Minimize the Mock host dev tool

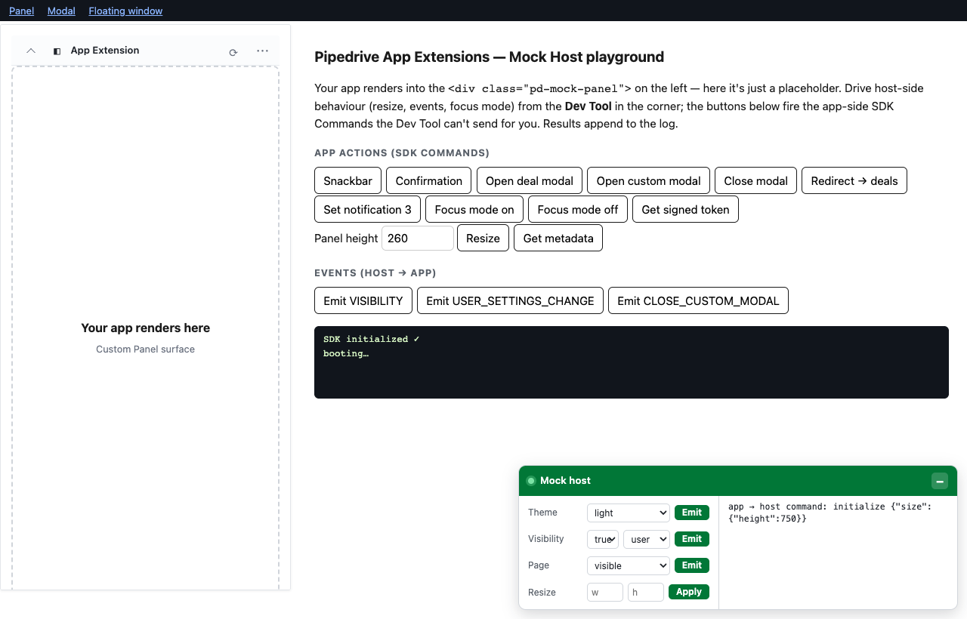[939, 481]
